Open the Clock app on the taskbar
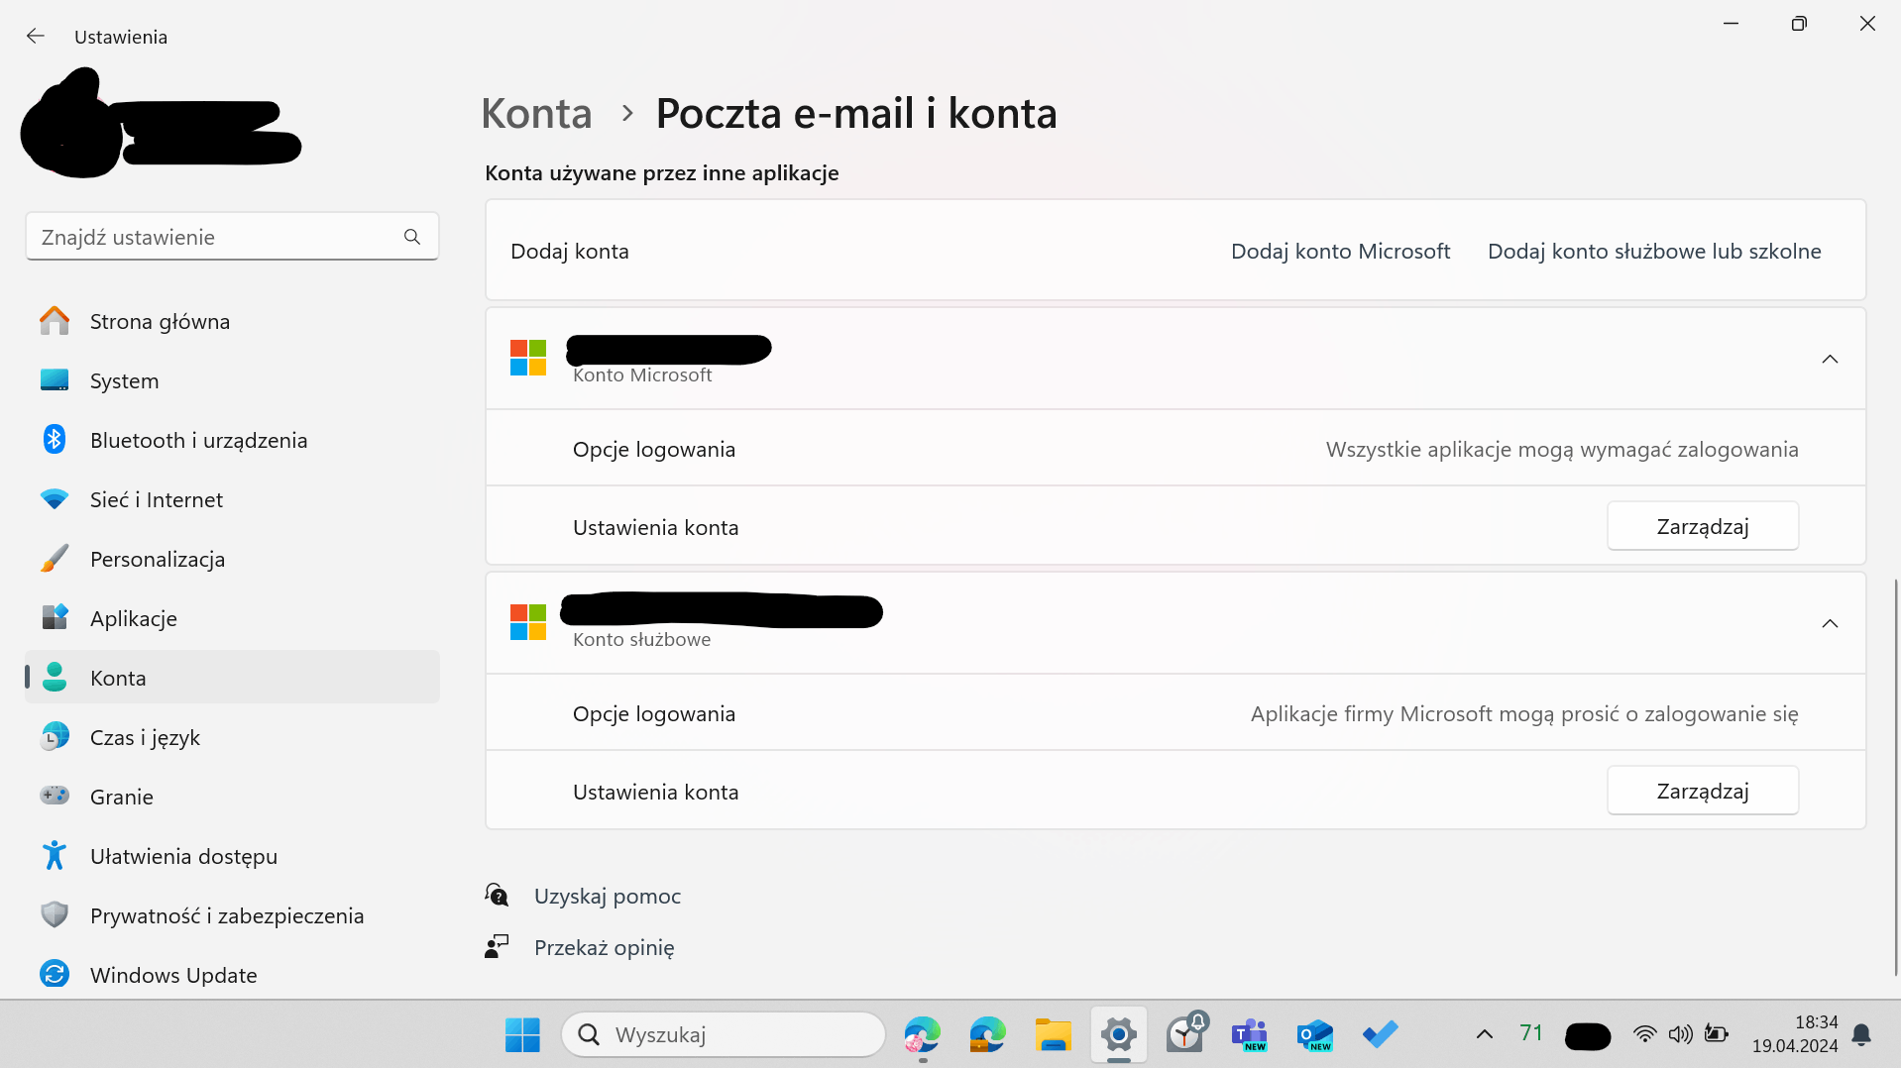The width and height of the screenshot is (1901, 1068). tap(1185, 1034)
